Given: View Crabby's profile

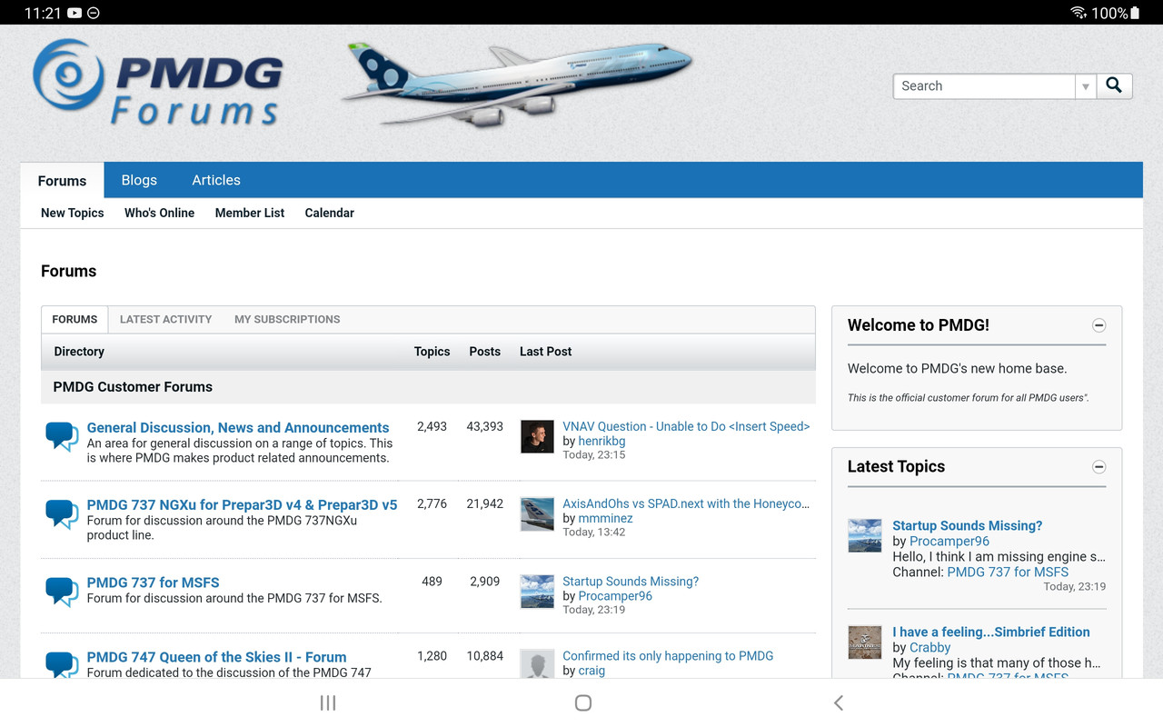Looking at the screenshot, I should pos(930,647).
